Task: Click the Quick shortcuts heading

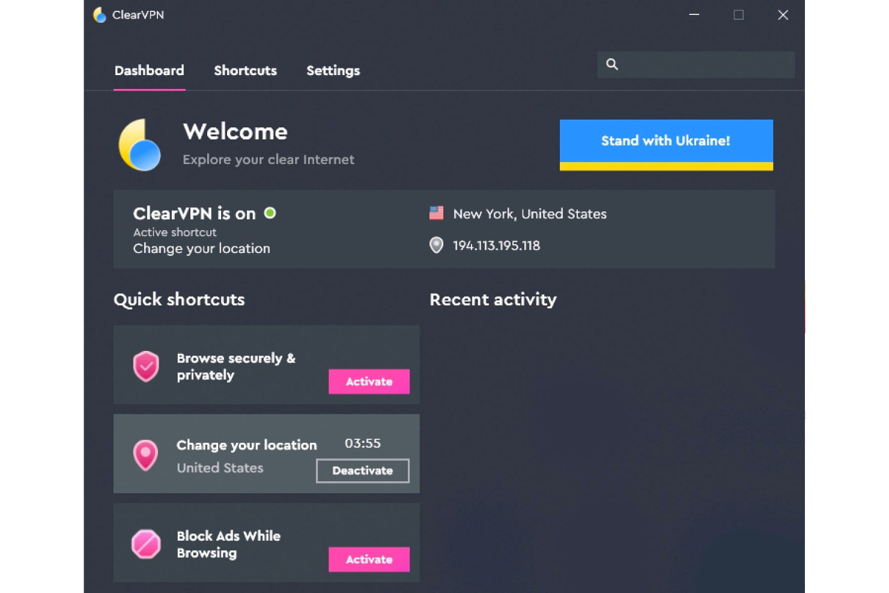Action: (x=179, y=299)
